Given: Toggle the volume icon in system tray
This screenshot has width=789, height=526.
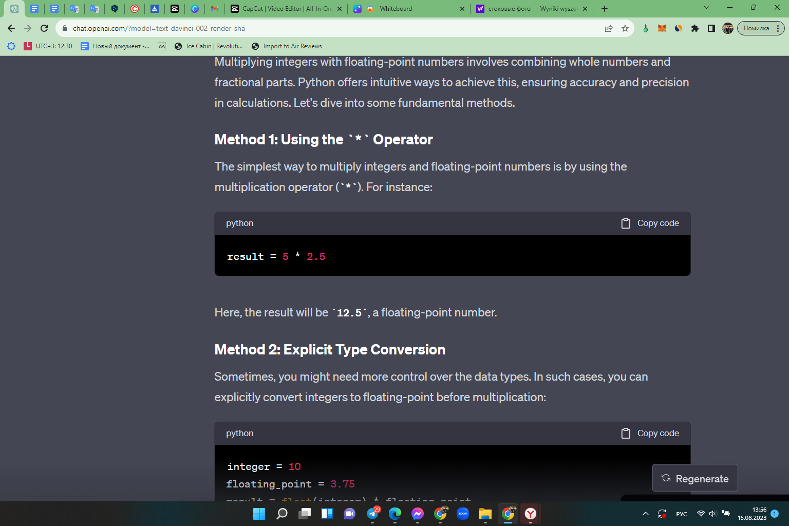Looking at the screenshot, I should (712, 514).
